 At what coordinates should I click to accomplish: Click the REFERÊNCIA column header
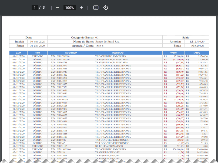(x=71, y=53)
